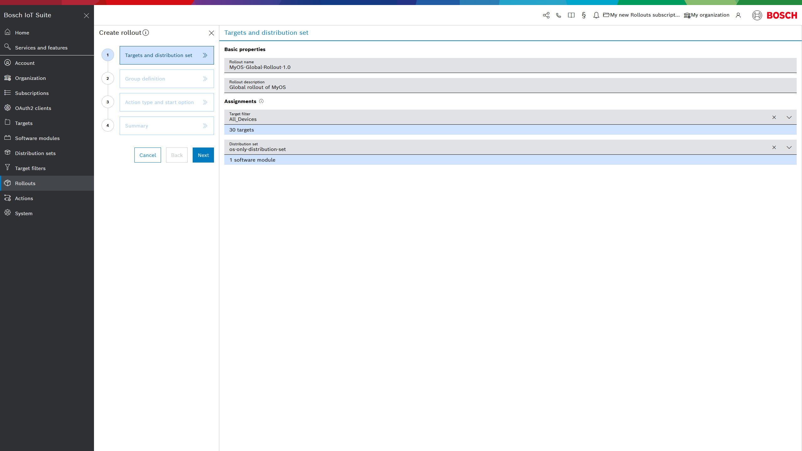Open the Group definition wizard step

[x=167, y=79]
